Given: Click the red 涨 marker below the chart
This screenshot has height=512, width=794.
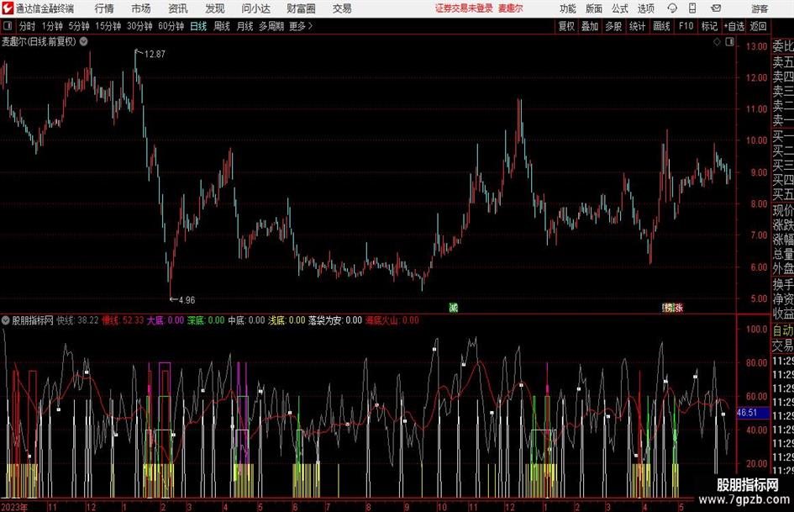Looking at the screenshot, I should (679, 307).
